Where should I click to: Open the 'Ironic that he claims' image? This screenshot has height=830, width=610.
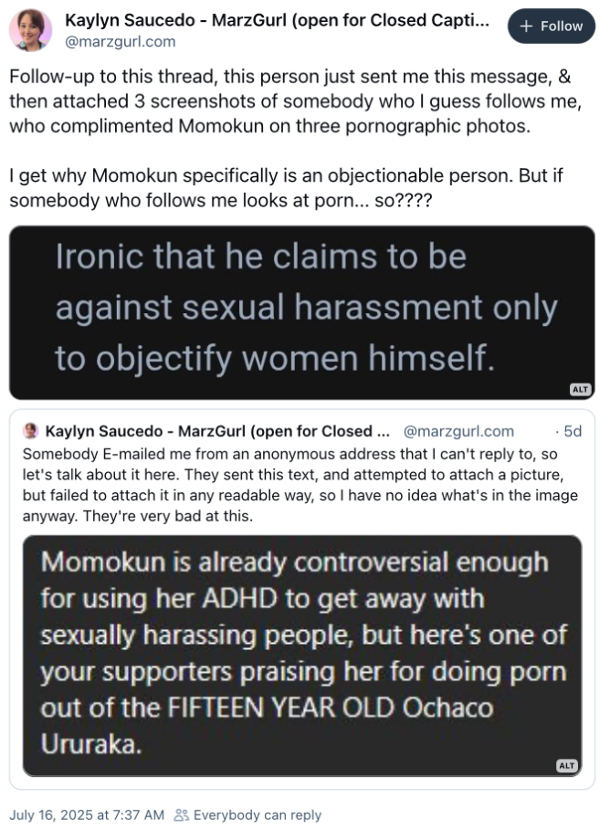click(302, 312)
